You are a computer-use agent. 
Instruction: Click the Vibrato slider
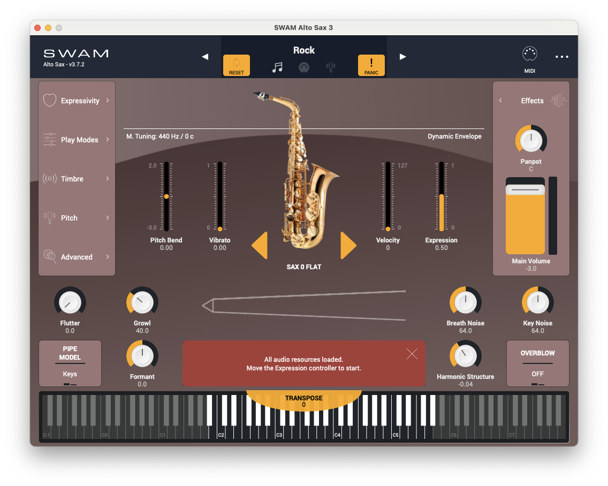pyautogui.click(x=220, y=196)
